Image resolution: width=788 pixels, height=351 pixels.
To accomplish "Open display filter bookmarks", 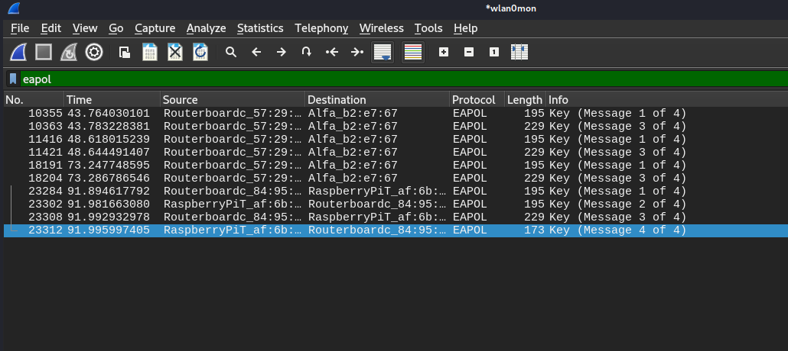I will tap(13, 79).
